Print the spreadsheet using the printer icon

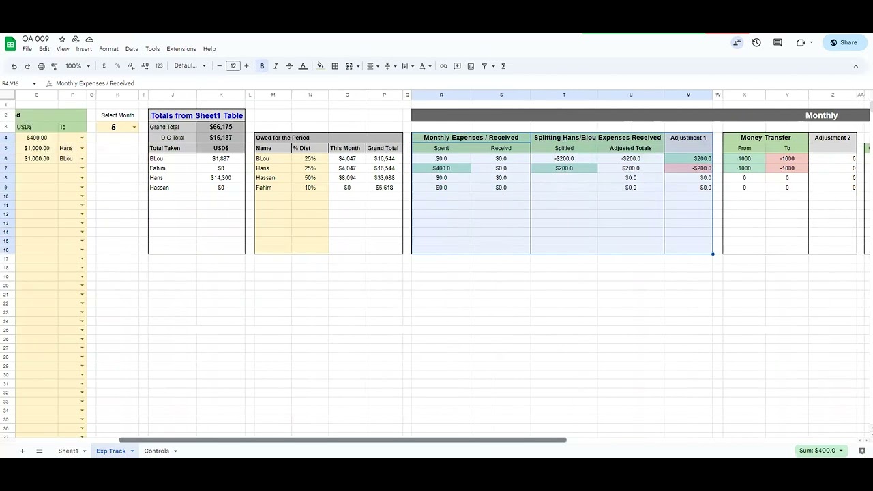[41, 66]
